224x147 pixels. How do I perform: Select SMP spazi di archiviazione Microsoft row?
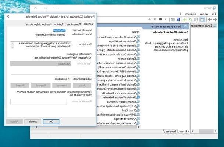118,114
